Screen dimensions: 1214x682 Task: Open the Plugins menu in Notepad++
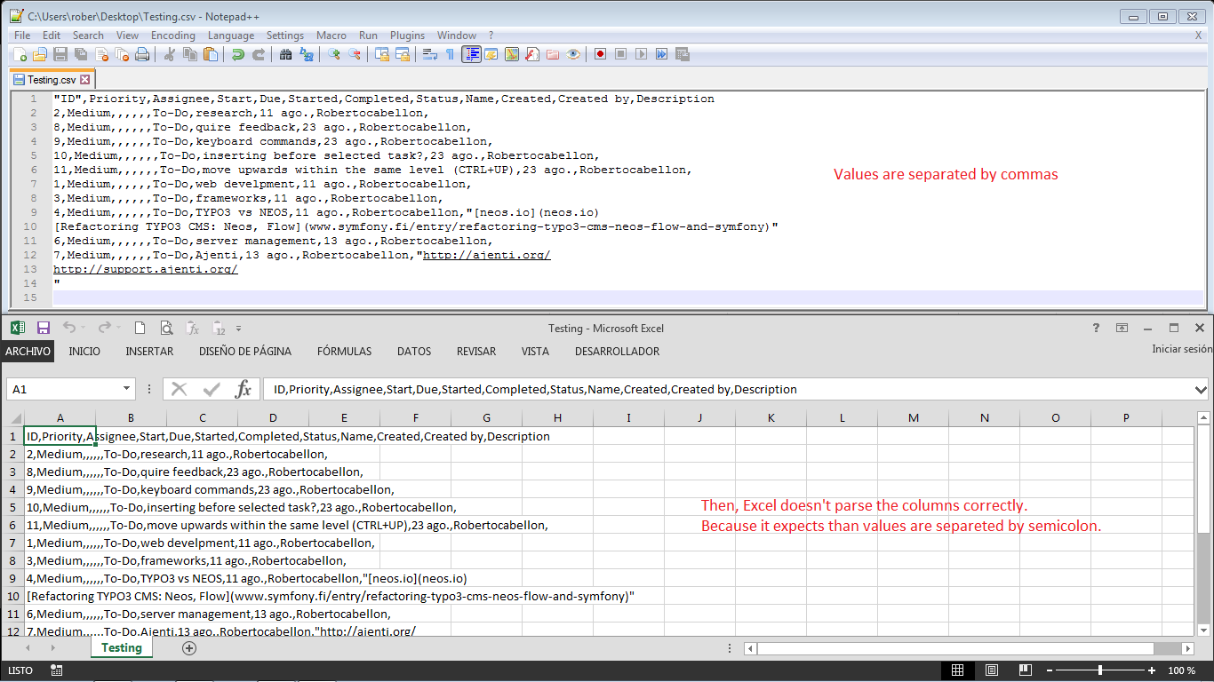(x=408, y=36)
